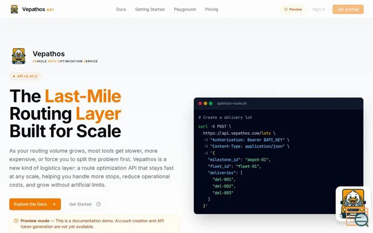This screenshot has height=233, width=373.
Task: Go to the Getting Started nav item
Action: pyautogui.click(x=150, y=9)
